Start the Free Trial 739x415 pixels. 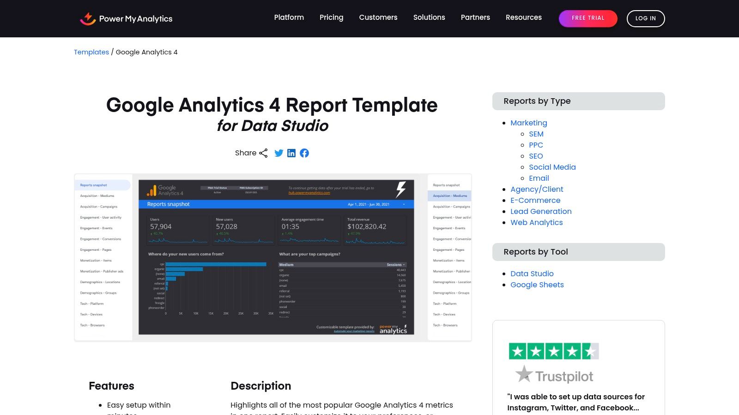pyautogui.click(x=588, y=18)
